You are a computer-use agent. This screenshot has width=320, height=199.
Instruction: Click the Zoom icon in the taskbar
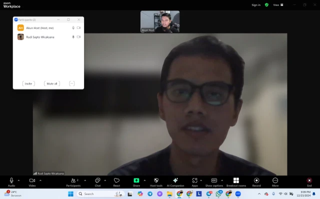pos(238,194)
